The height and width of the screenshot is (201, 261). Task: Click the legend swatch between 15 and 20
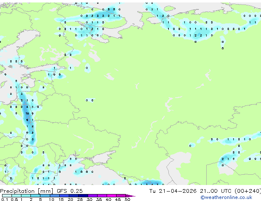64,196
